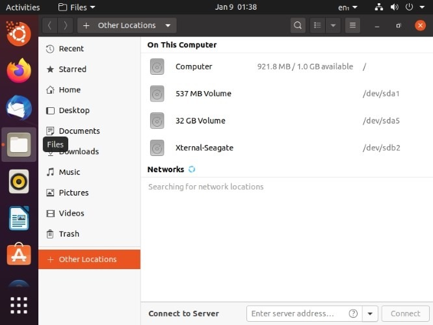Open the 32 GB Volume
The width and height of the screenshot is (433, 325).
287,121
